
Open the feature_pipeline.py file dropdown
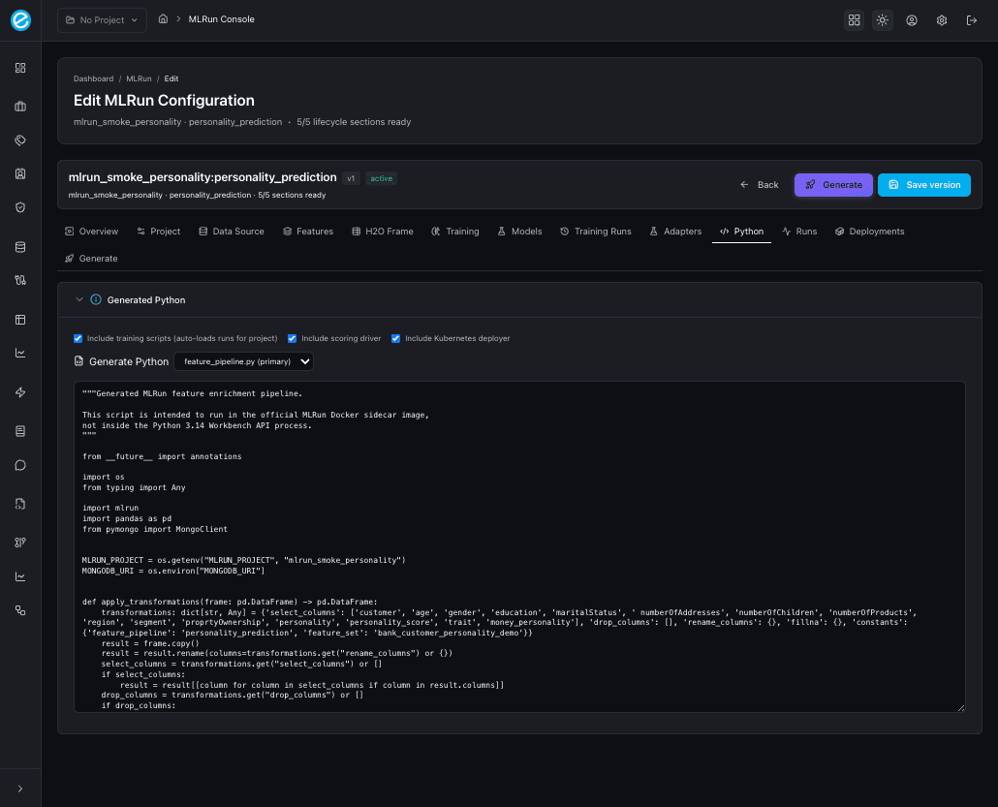pos(243,361)
